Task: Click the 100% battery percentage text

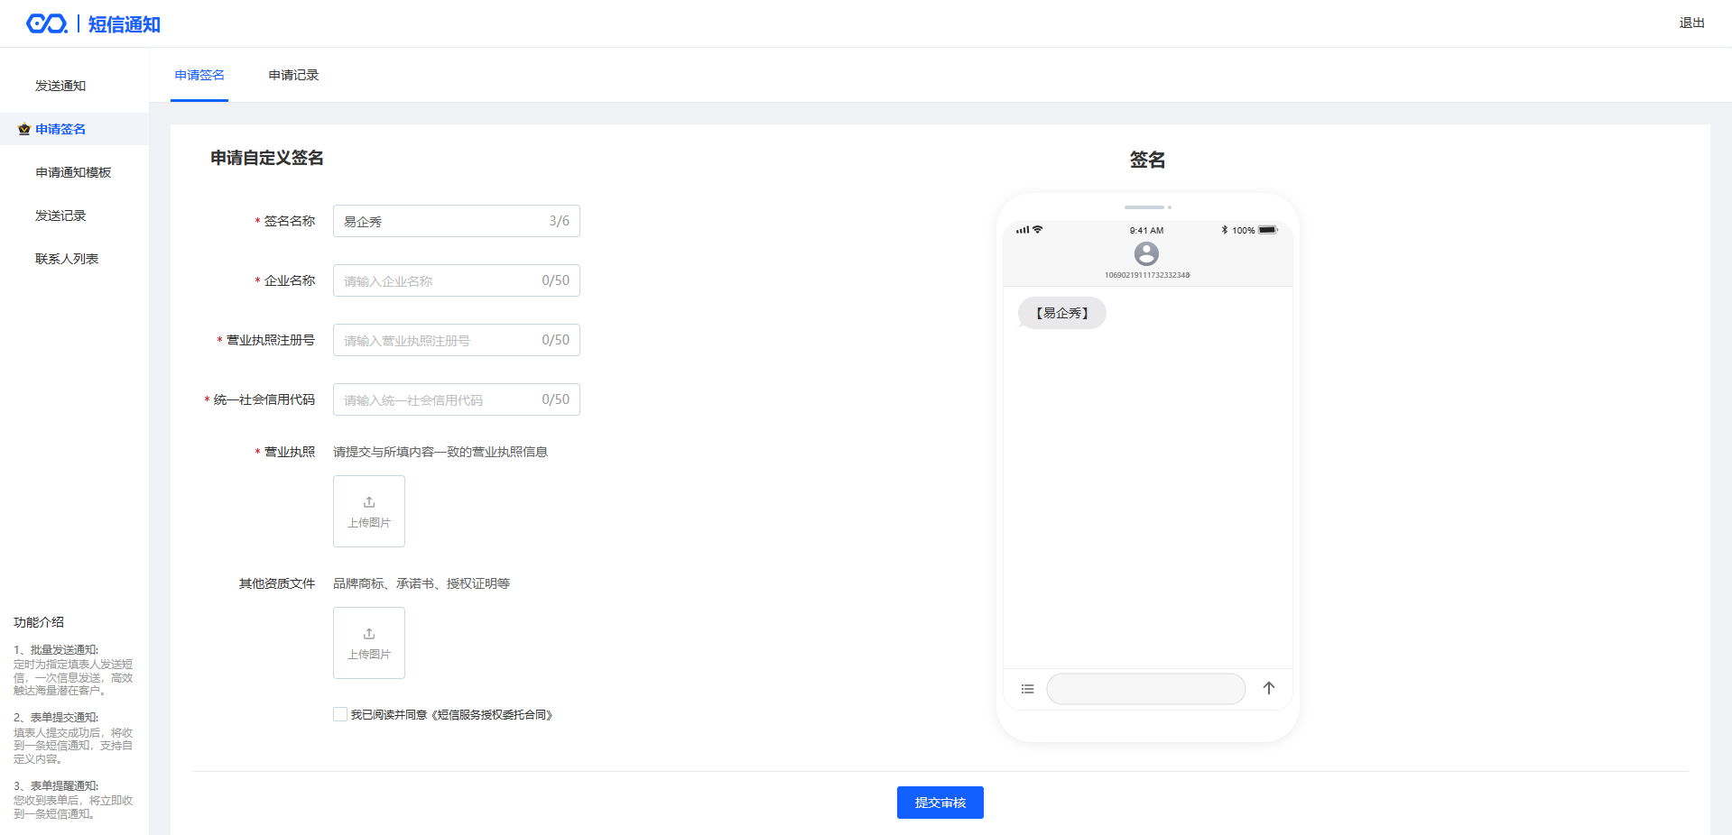Action: coord(1243,230)
